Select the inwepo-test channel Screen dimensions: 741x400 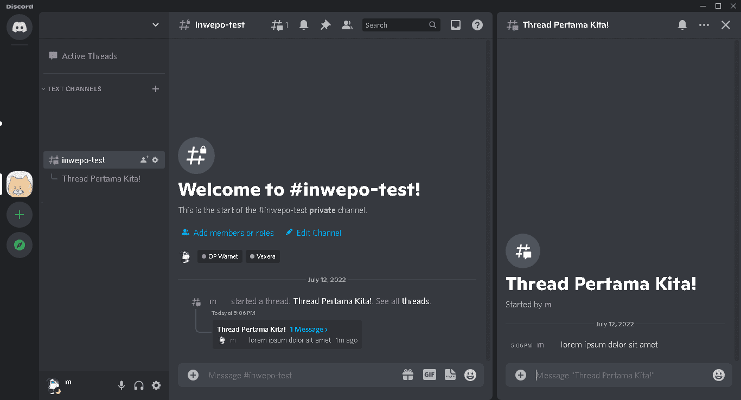(104, 160)
